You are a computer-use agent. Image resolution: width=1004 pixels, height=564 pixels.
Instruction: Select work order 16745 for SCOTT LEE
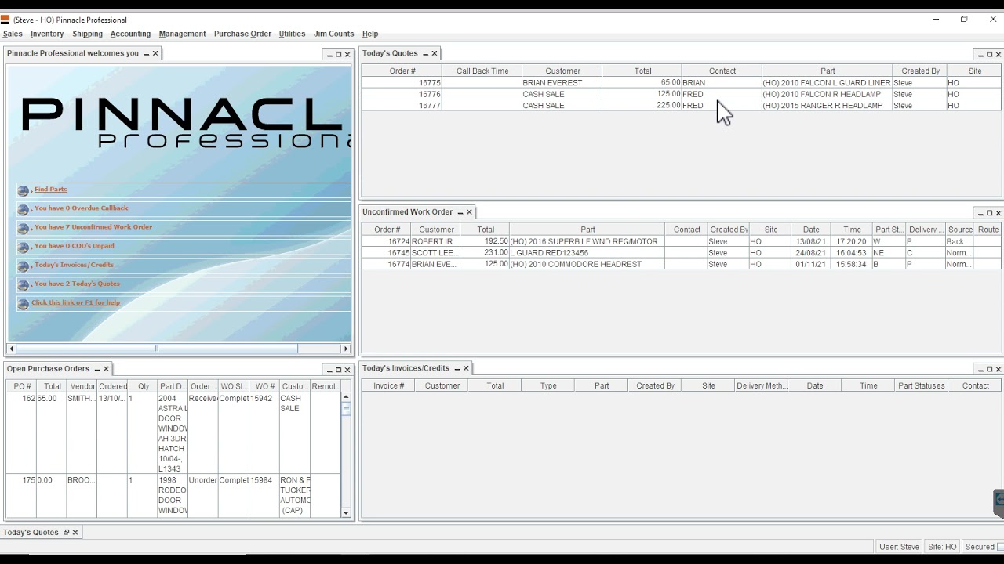pos(681,253)
